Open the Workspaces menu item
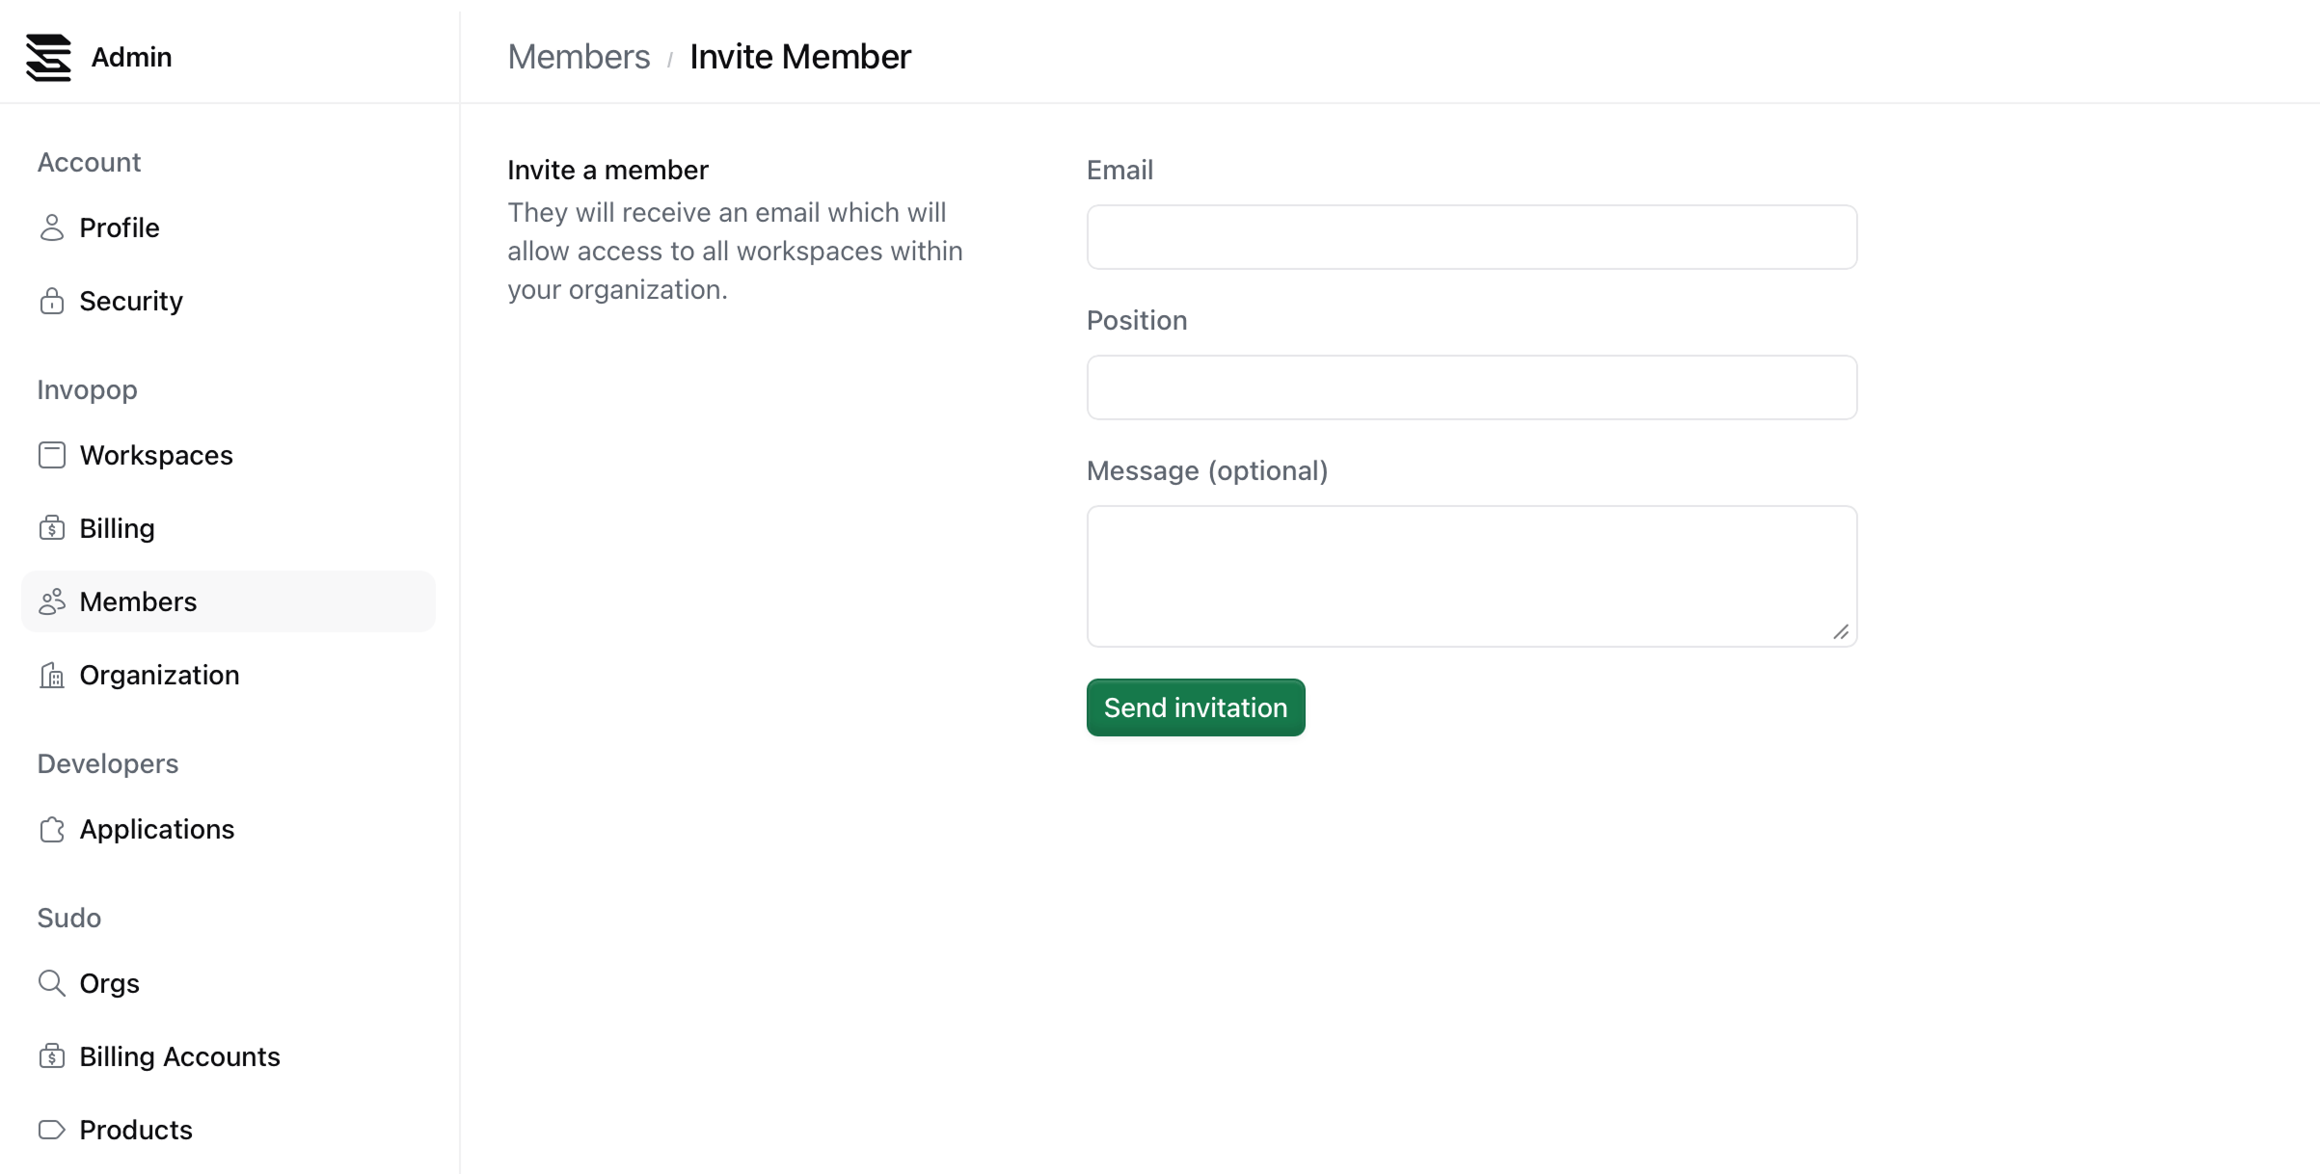 click(229, 455)
